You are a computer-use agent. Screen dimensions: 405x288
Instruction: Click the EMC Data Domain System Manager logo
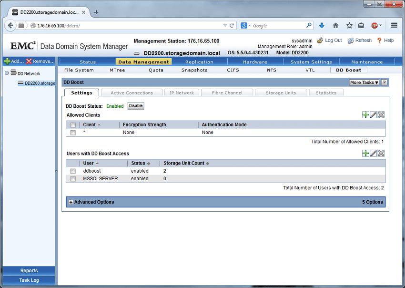(x=69, y=46)
